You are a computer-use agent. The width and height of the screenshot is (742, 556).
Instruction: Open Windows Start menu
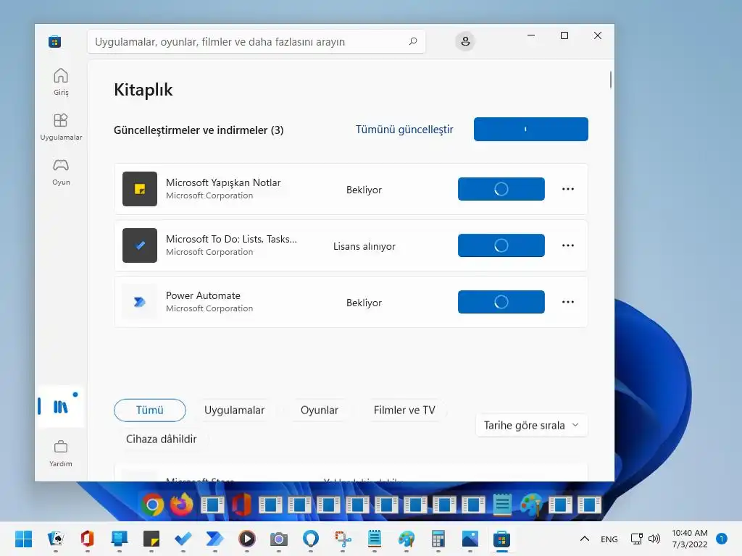[x=23, y=539]
